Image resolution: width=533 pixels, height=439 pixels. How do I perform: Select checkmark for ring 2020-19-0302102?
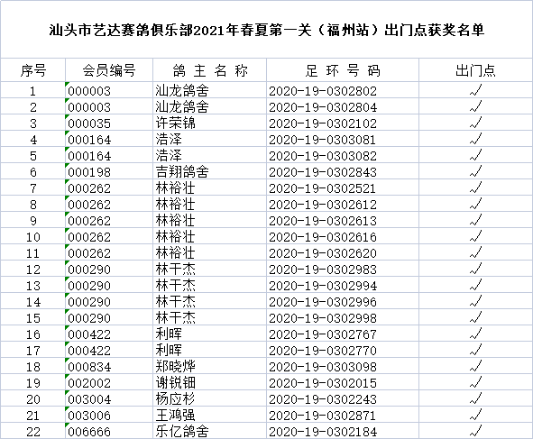pyautogui.click(x=475, y=123)
